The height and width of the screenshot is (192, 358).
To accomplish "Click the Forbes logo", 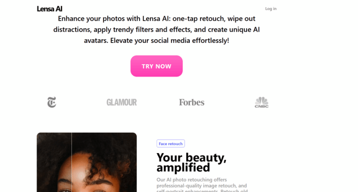I will 192,102.
